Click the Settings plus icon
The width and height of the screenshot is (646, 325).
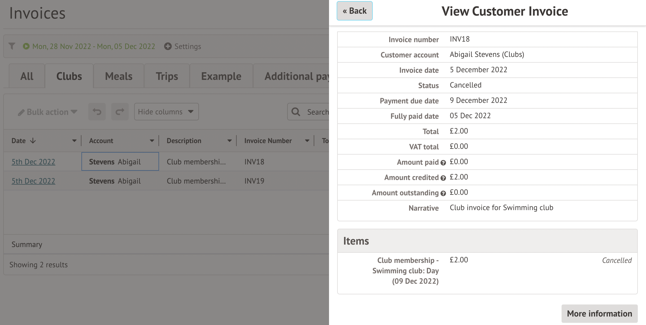point(168,46)
